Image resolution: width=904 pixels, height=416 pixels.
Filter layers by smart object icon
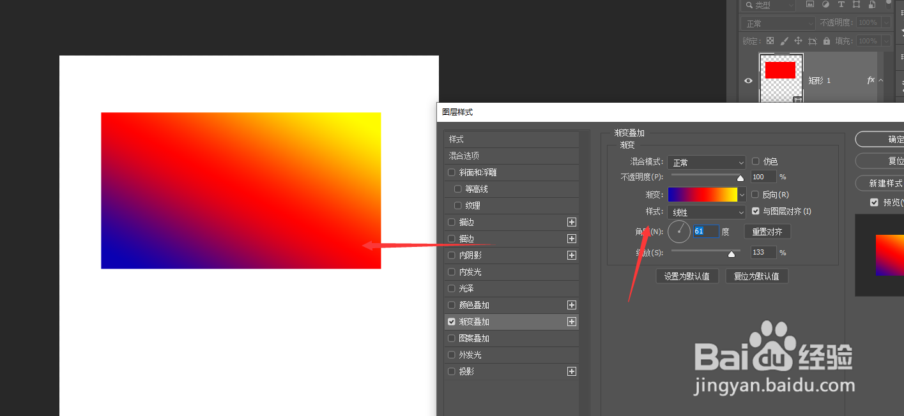pos(871,4)
